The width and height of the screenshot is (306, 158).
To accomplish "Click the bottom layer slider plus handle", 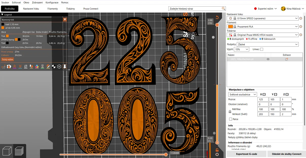I will click(x=217, y=143).
